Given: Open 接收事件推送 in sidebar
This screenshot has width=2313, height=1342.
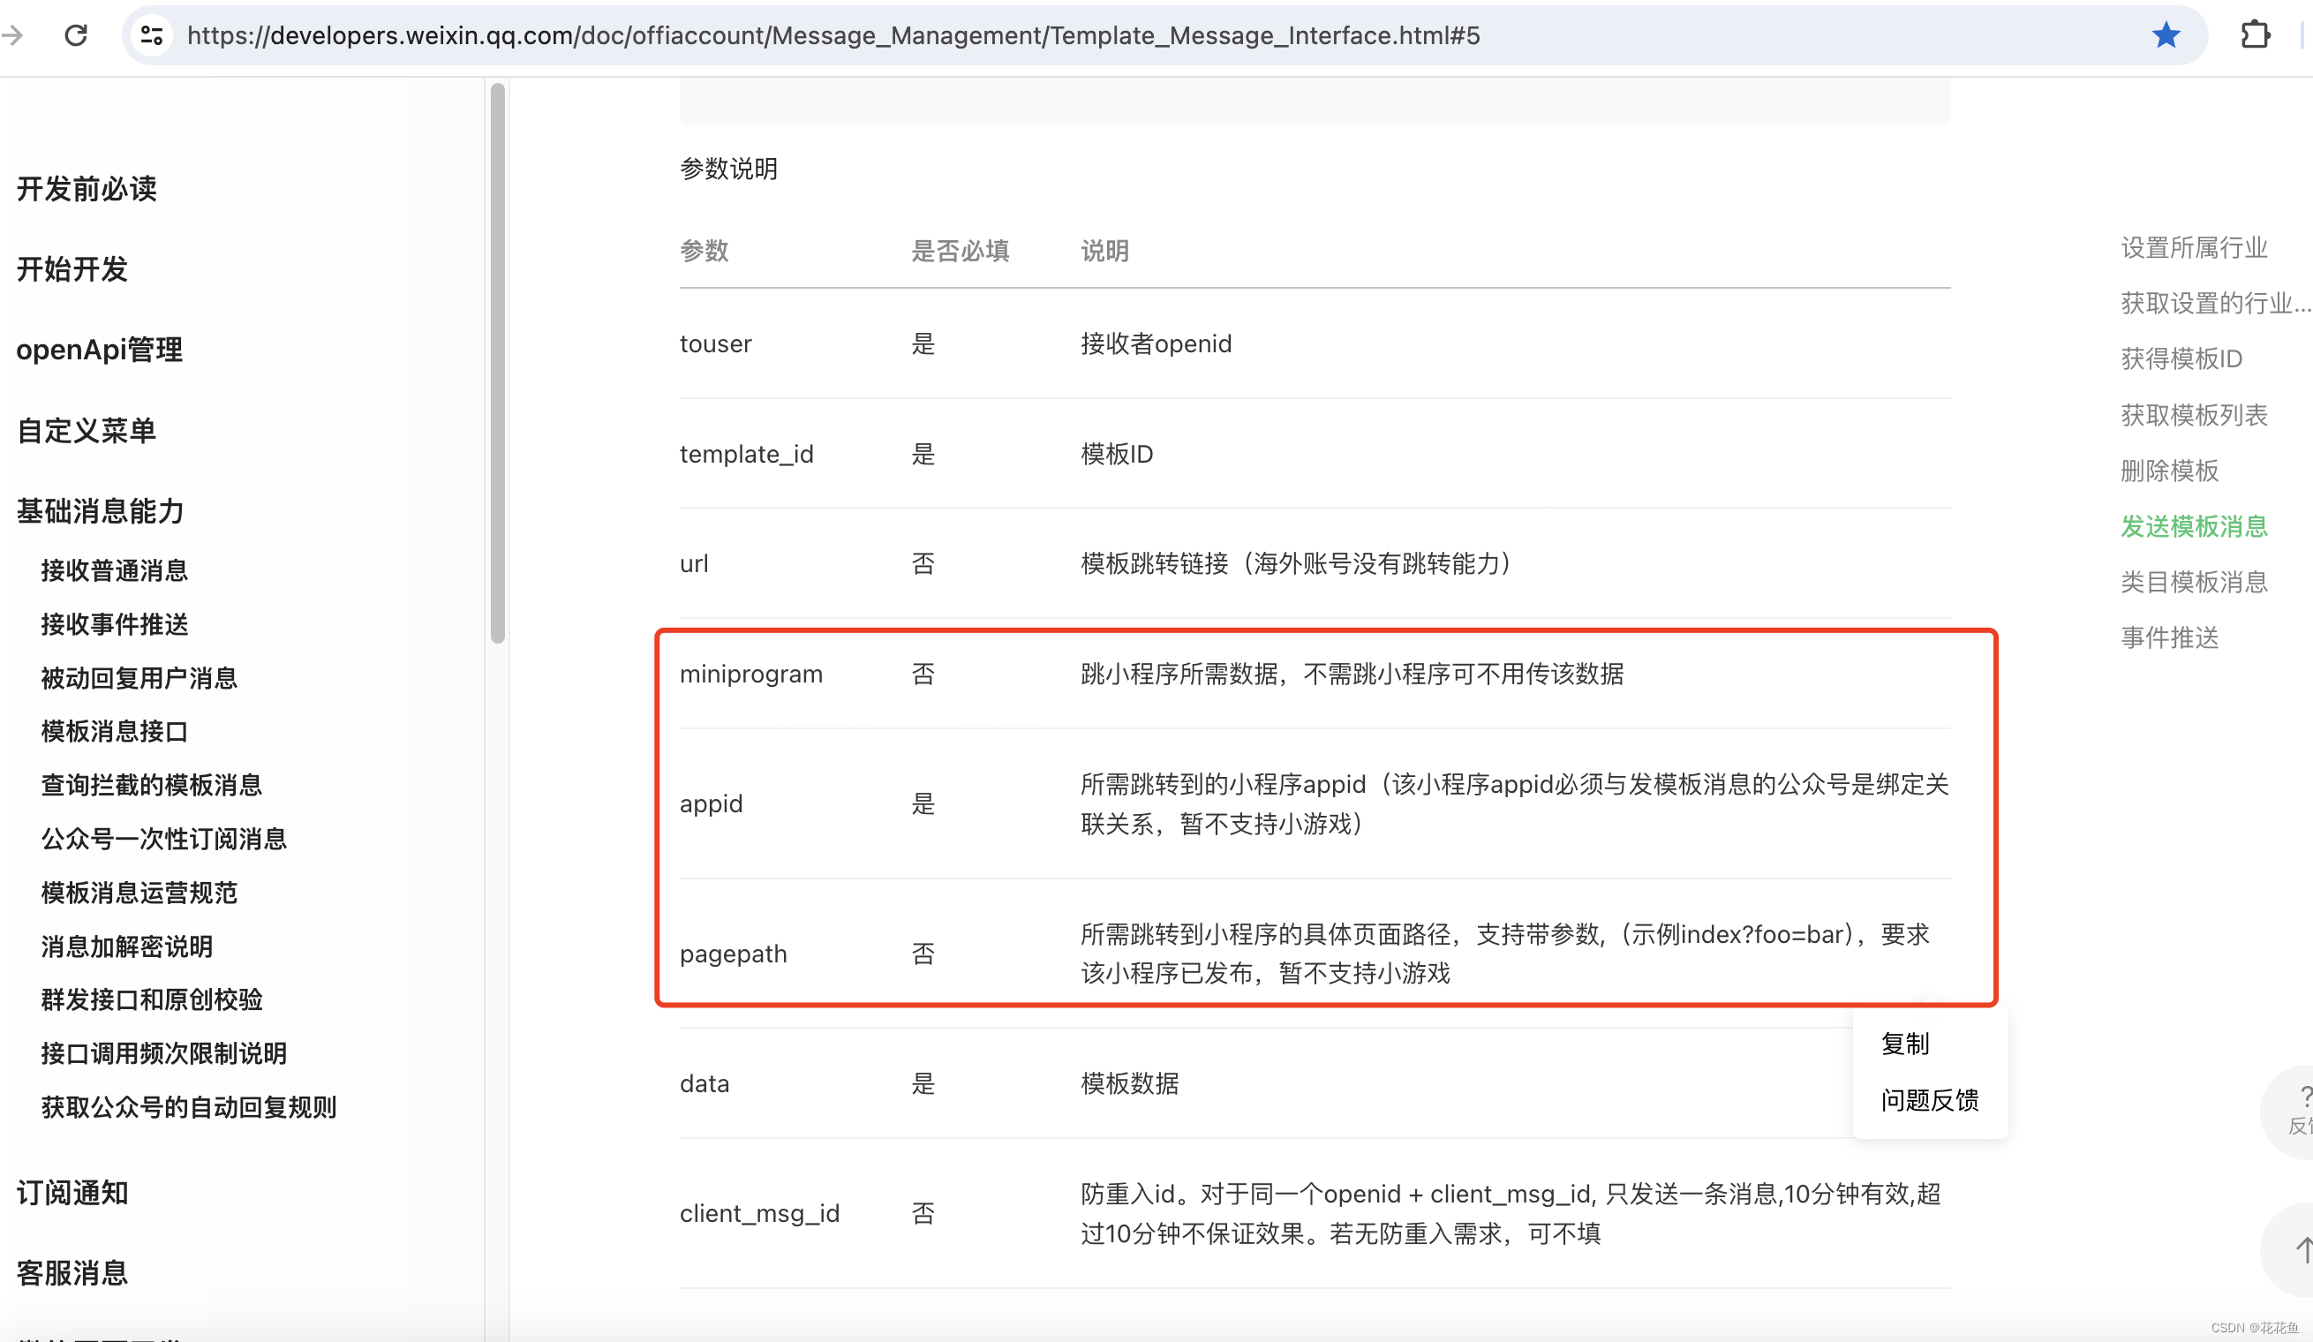Looking at the screenshot, I should coord(115,624).
